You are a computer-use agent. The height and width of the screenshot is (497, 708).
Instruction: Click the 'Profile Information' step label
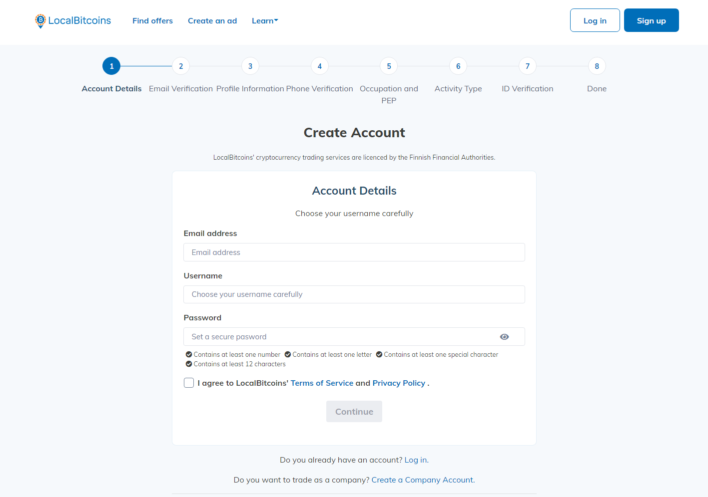250,89
